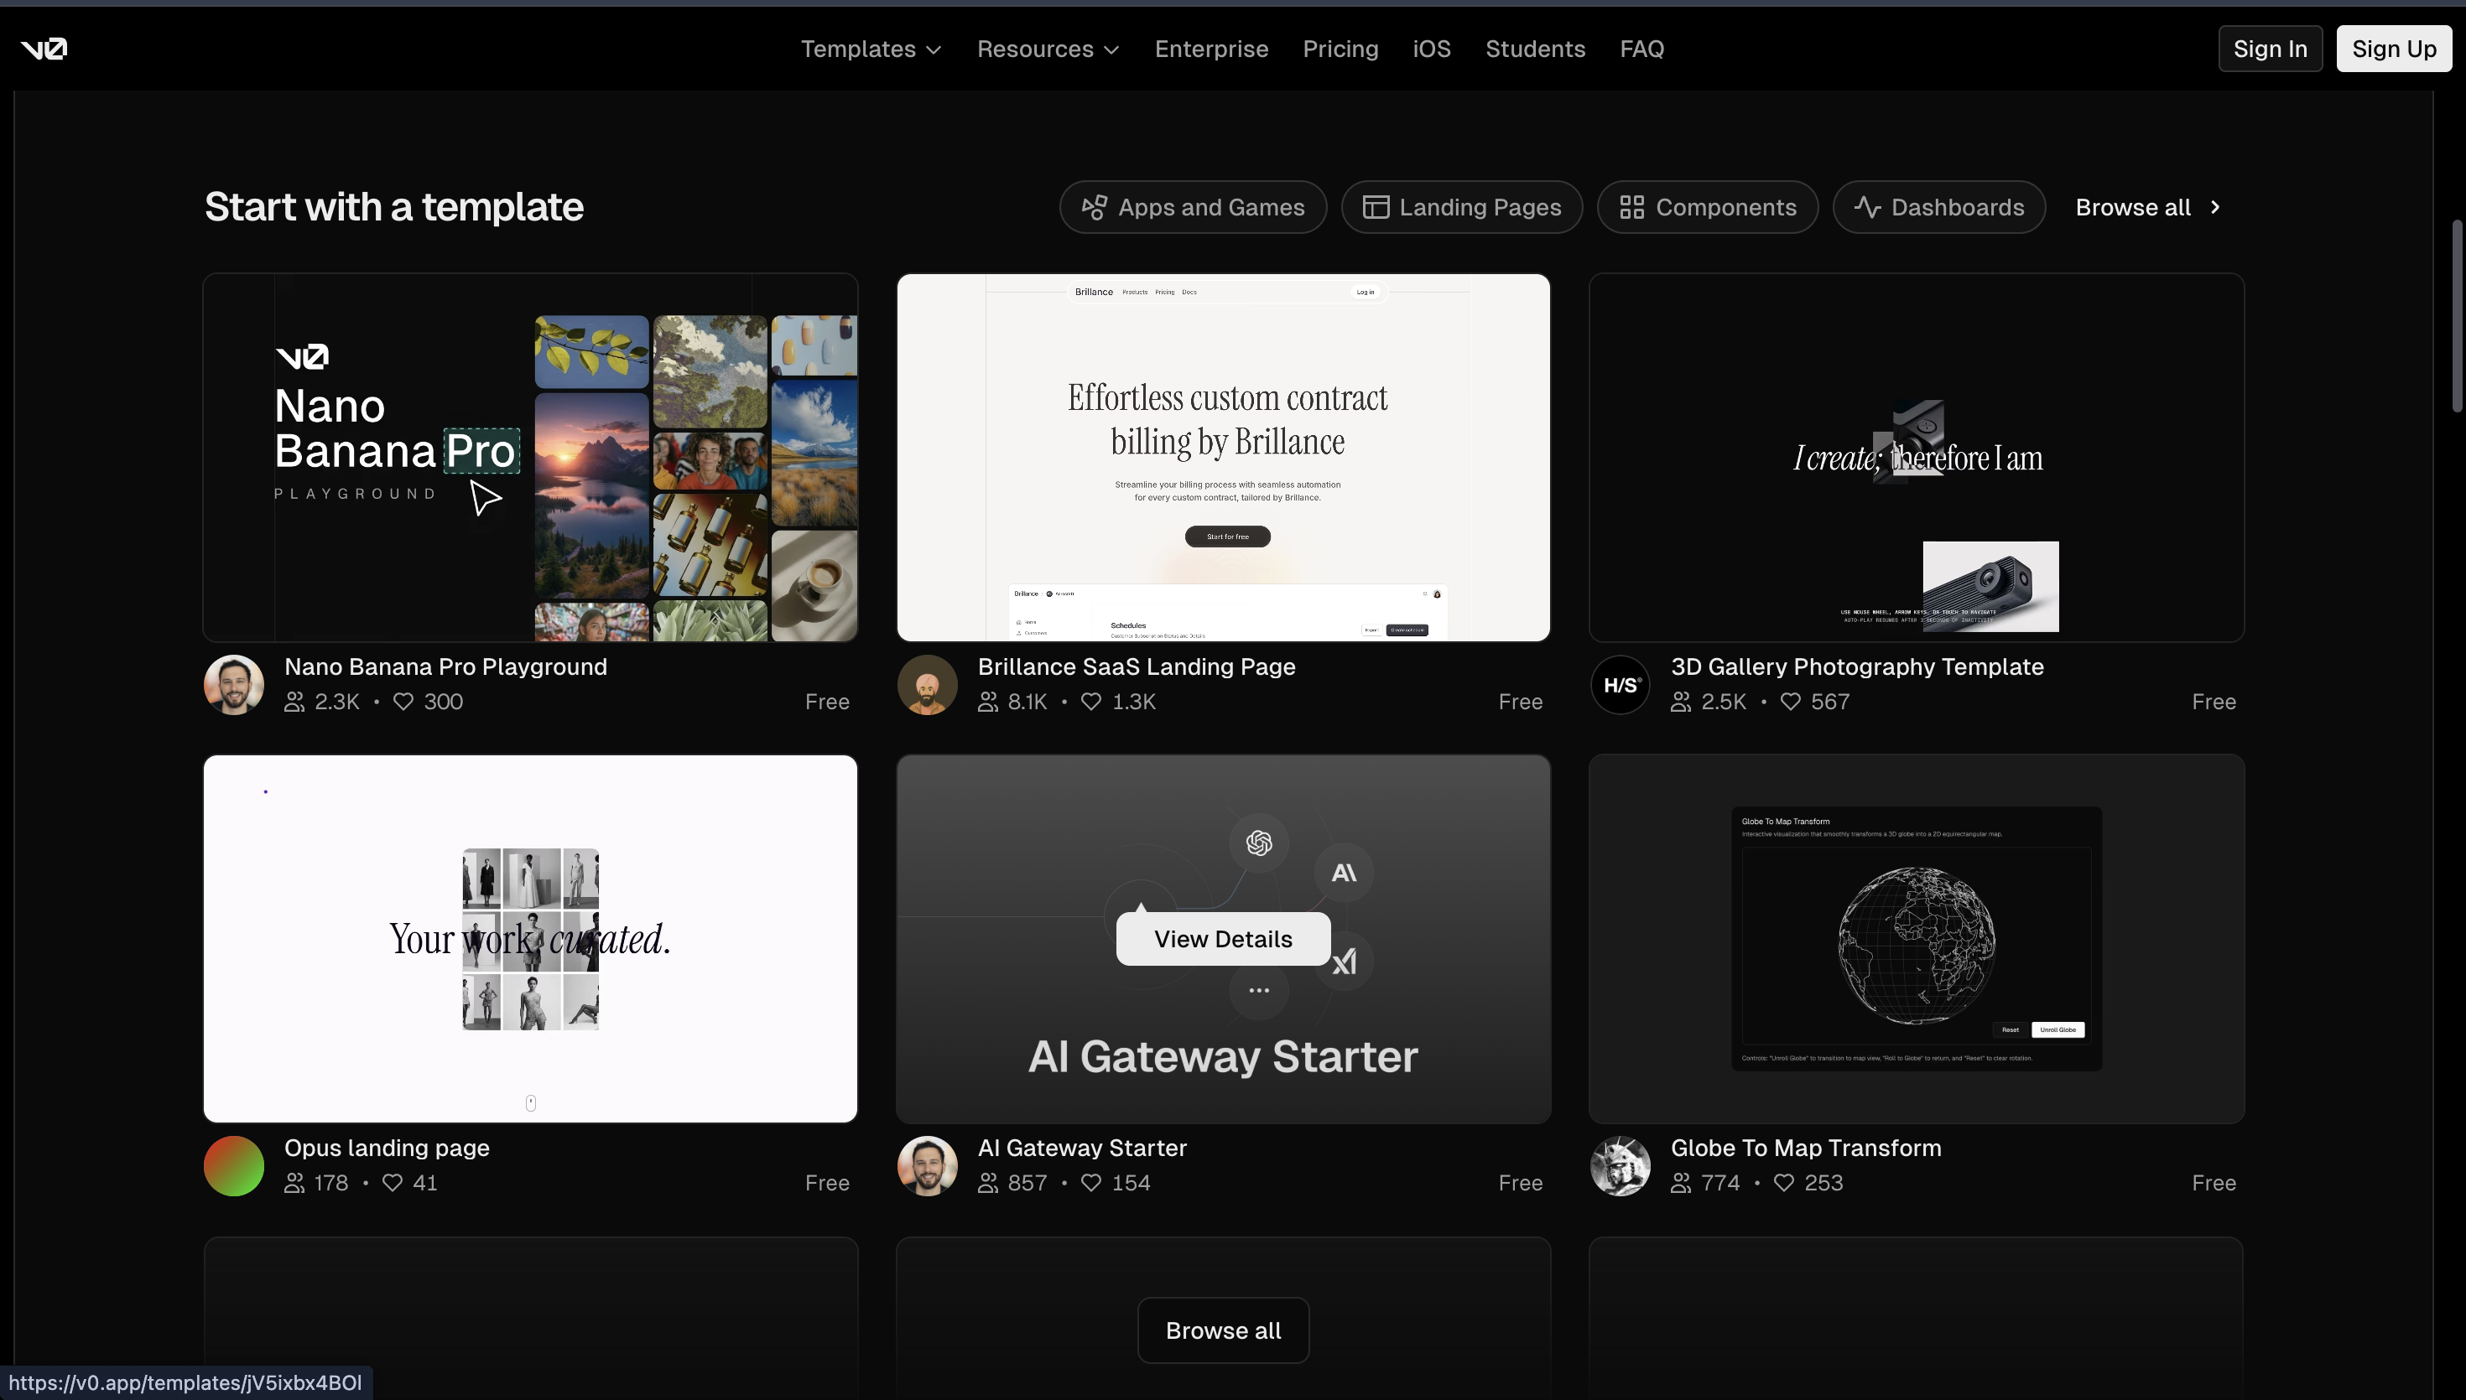Click the Apps and Games filter icon
2466x1400 pixels.
[1094, 208]
